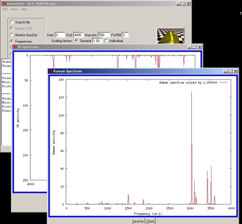
Task: Click the FWHM input field
Action: click(125, 35)
